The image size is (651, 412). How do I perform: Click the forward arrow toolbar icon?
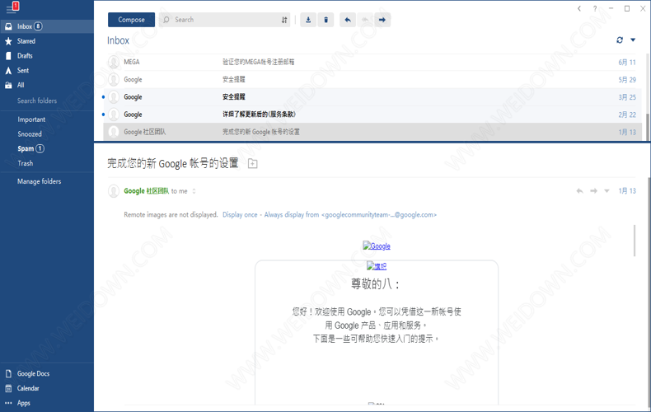(x=382, y=20)
